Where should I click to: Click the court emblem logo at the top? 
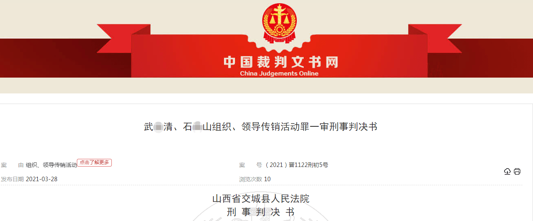coord(279,23)
